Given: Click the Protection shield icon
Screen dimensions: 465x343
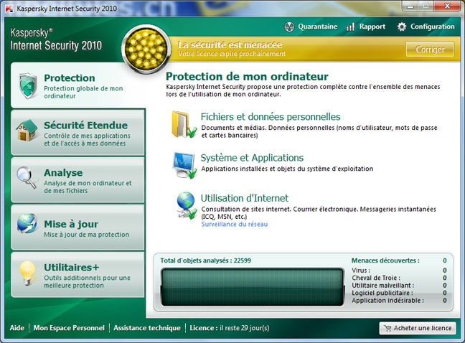Looking at the screenshot, I should pyautogui.click(x=28, y=86).
